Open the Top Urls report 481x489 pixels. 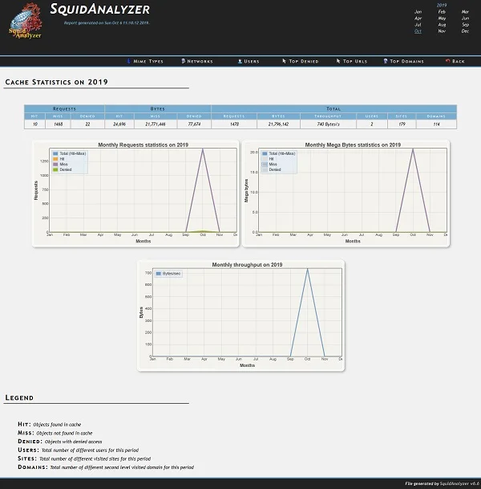coord(355,62)
